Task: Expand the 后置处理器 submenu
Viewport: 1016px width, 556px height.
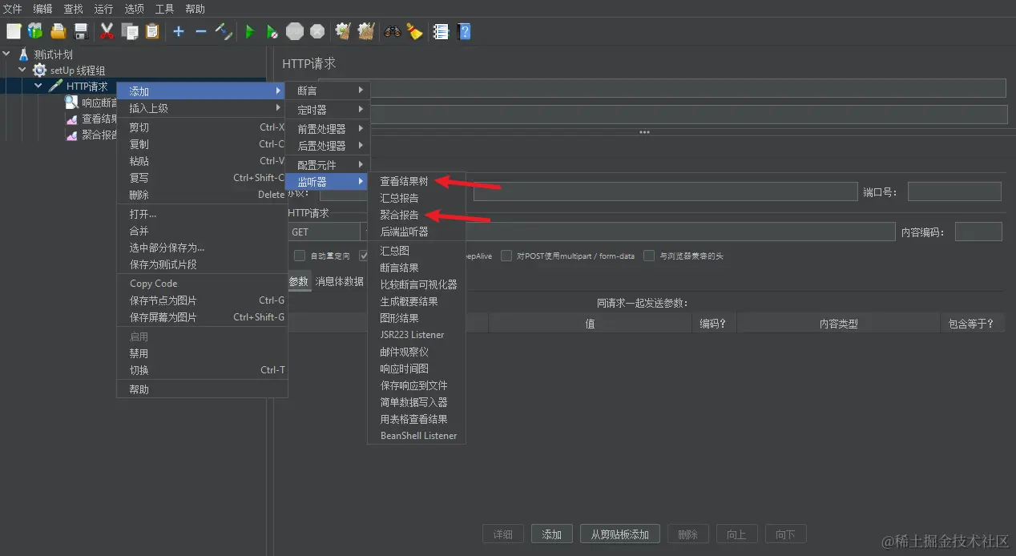Action: pos(327,146)
